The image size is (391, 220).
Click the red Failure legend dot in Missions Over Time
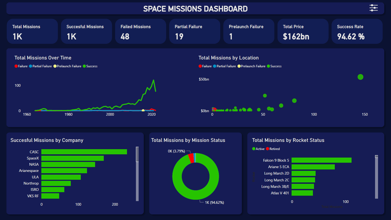(x=16, y=66)
